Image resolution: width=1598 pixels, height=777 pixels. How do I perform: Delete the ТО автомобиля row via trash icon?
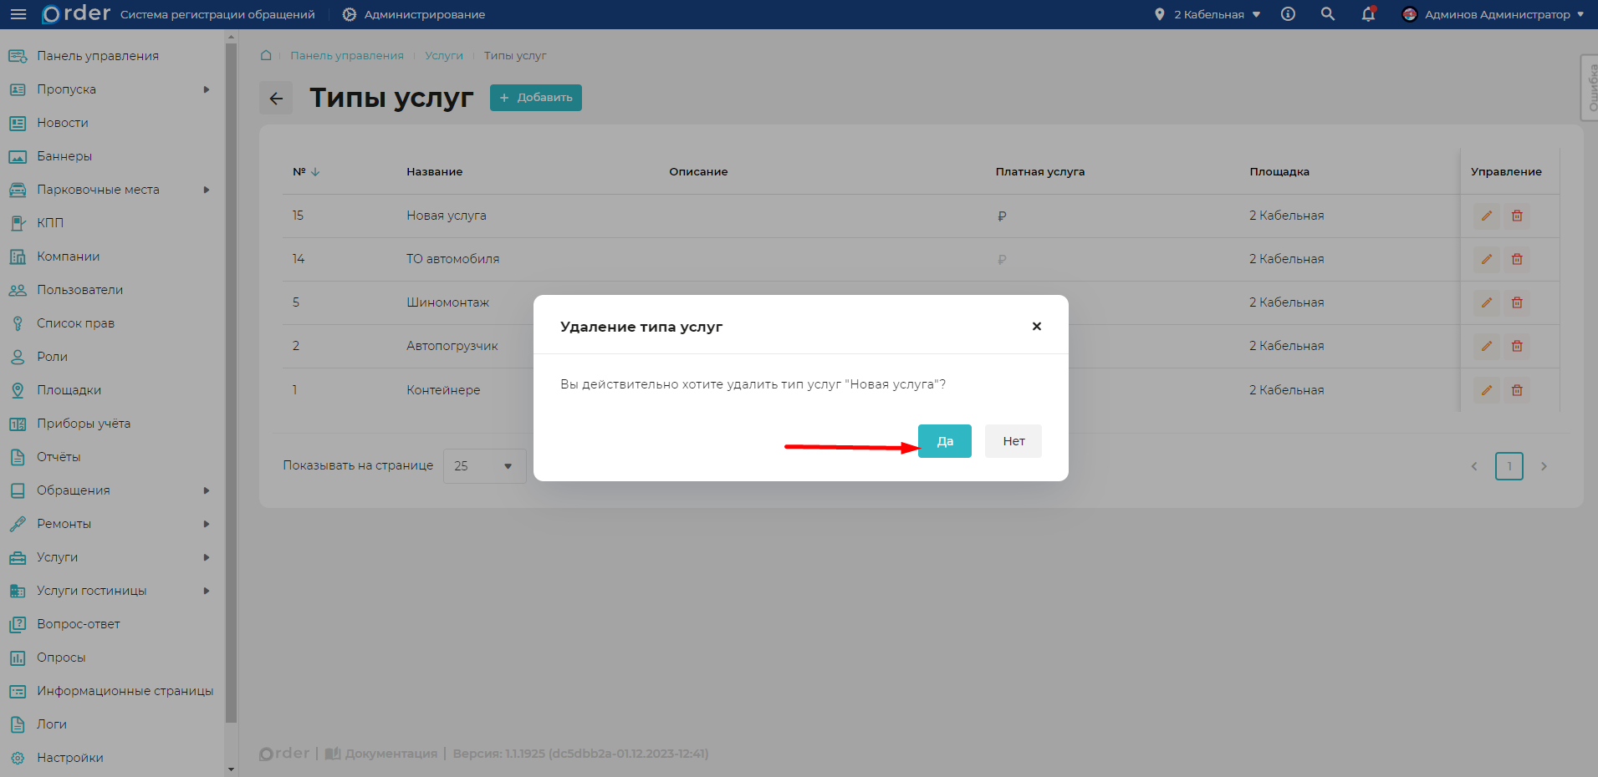tap(1516, 259)
